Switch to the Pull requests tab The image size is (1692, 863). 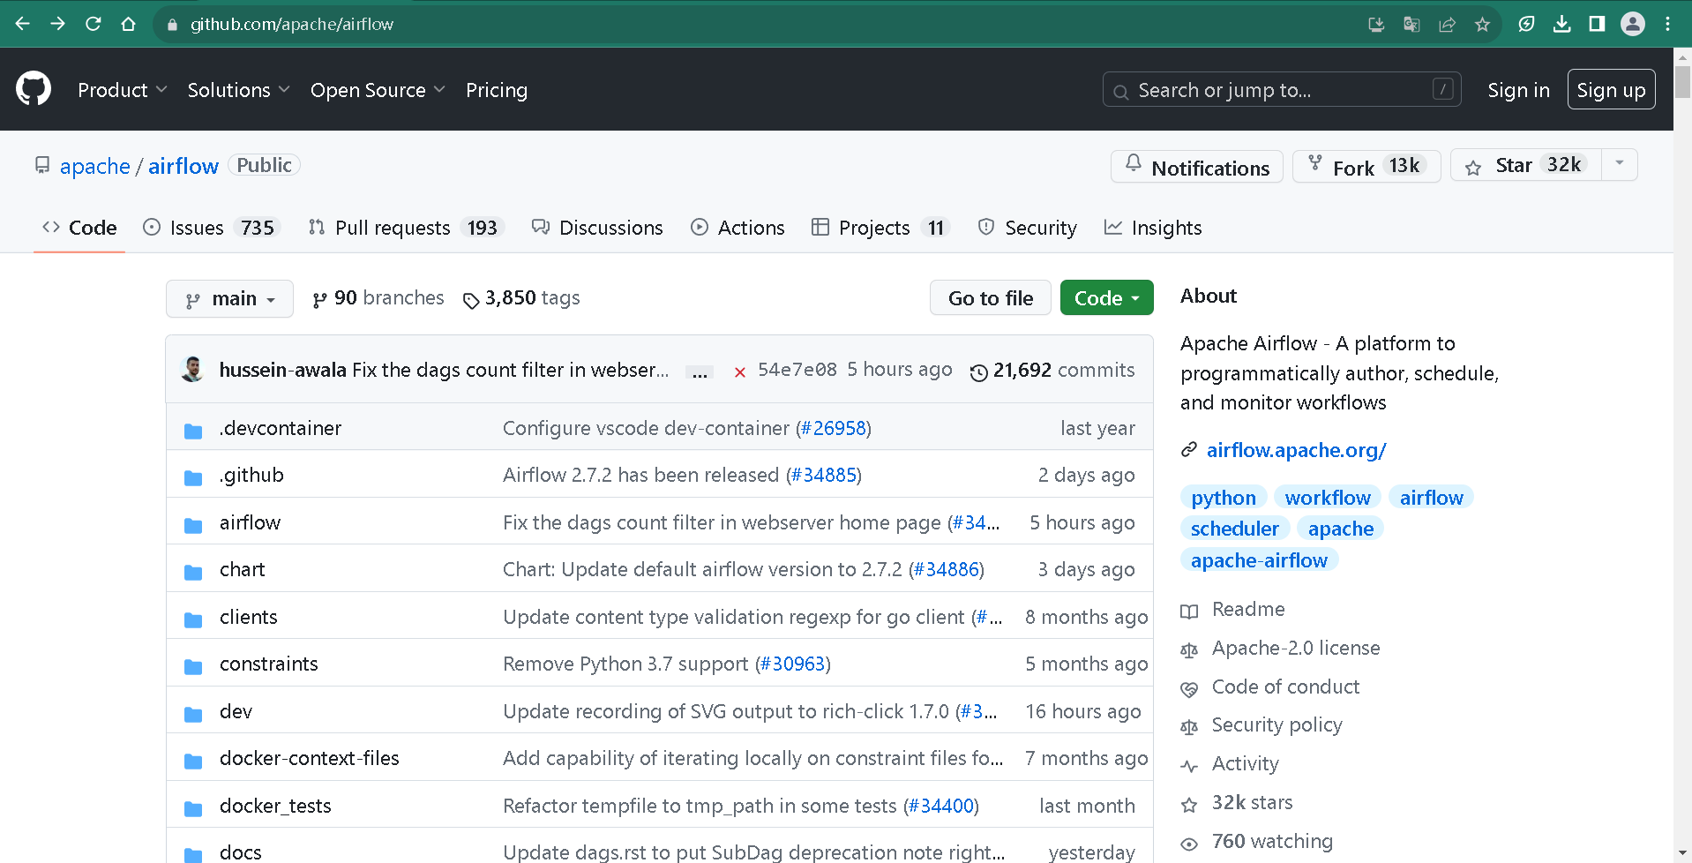[403, 228]
